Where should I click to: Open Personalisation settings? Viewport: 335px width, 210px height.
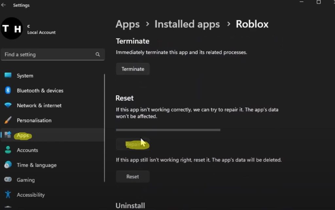click(34, 120)
